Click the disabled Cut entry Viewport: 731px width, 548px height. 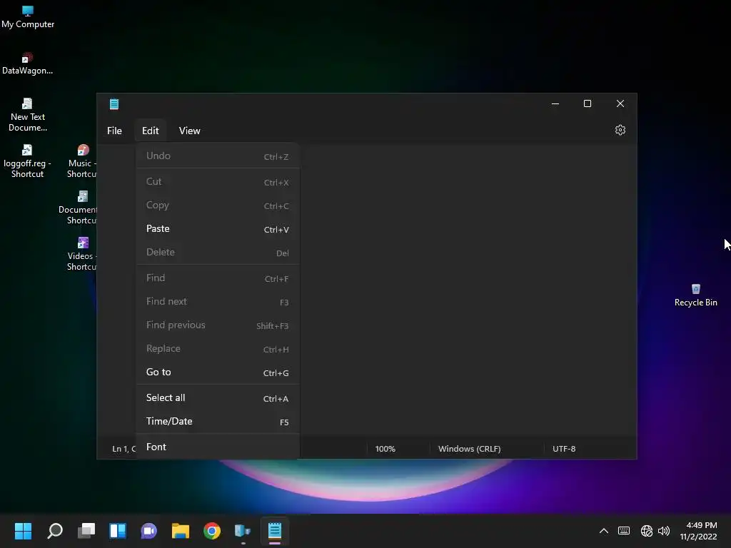[217, 182]
